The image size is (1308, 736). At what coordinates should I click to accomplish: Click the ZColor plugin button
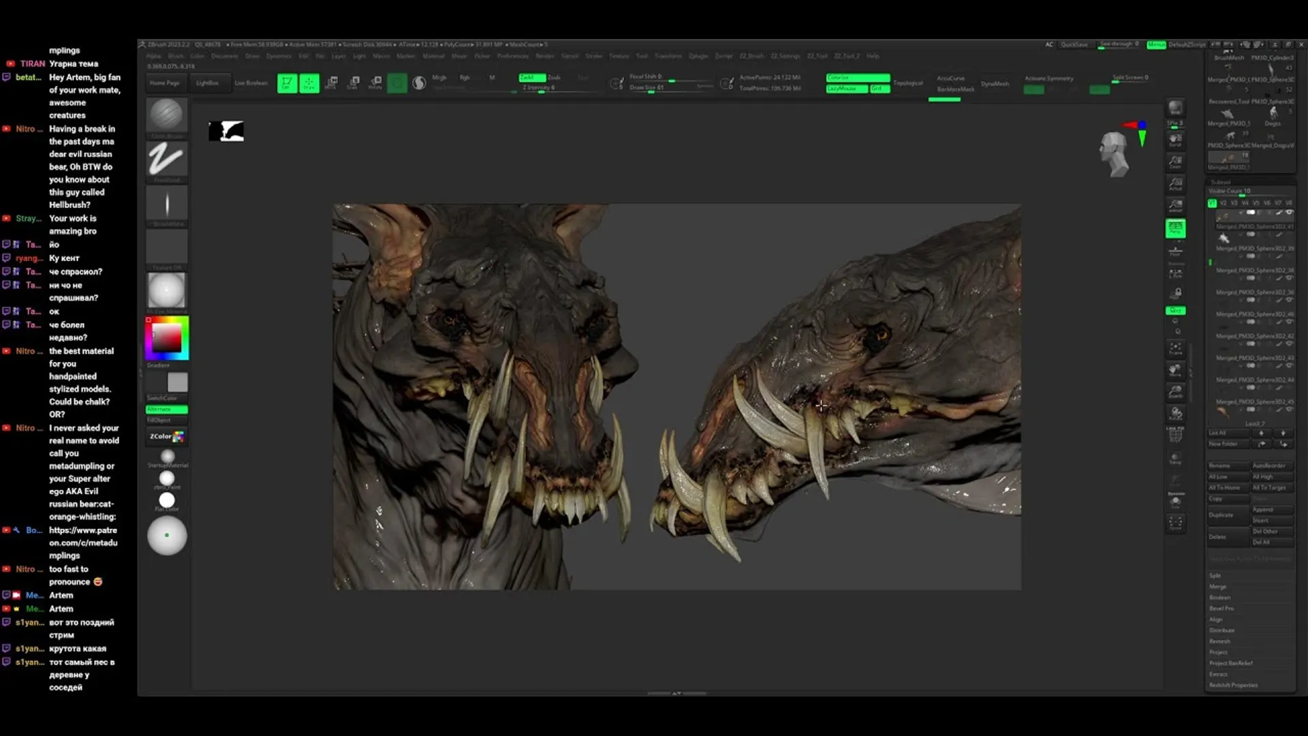point(166,436)
